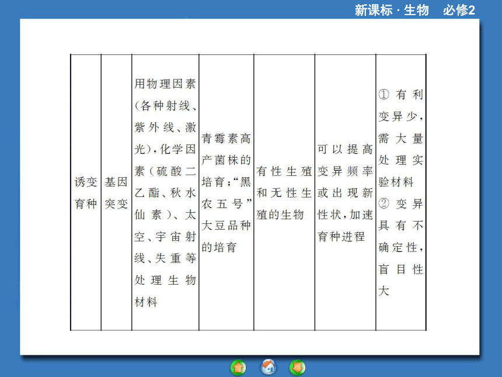Click the text 有性生殖 in the scope column
This screenshot has width=502, height=377.
[x=284, y=171]
